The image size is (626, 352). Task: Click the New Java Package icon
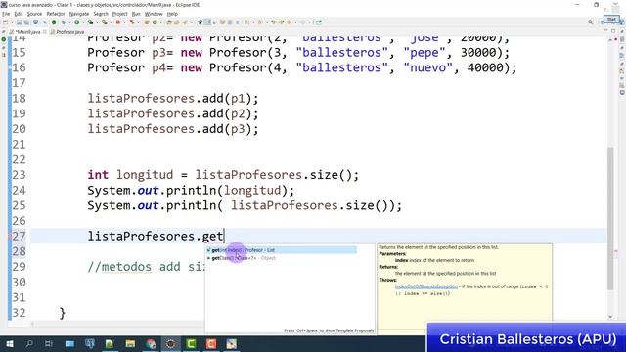(147, 22)
